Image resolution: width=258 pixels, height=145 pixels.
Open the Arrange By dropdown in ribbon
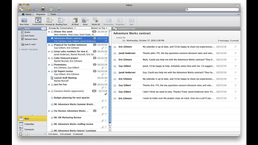point(49,20)
